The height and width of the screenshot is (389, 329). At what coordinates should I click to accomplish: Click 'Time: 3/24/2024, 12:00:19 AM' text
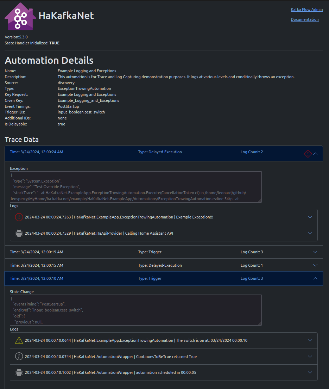pyautogui.click(x=36, y=252)
